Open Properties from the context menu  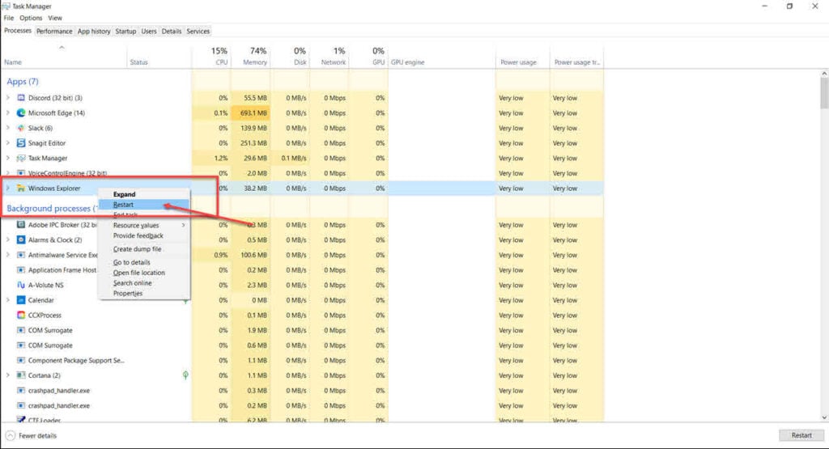[x=144, y=293]
